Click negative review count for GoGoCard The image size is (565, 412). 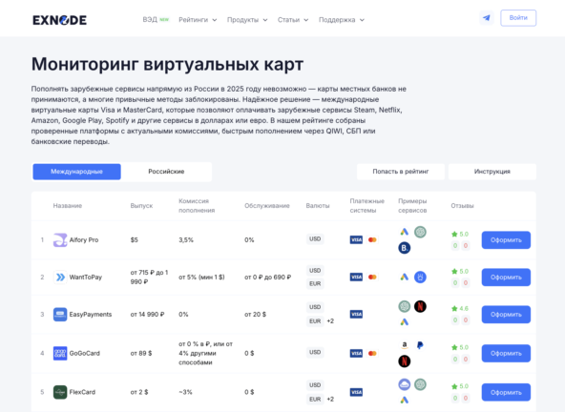[x=466, y=360]
